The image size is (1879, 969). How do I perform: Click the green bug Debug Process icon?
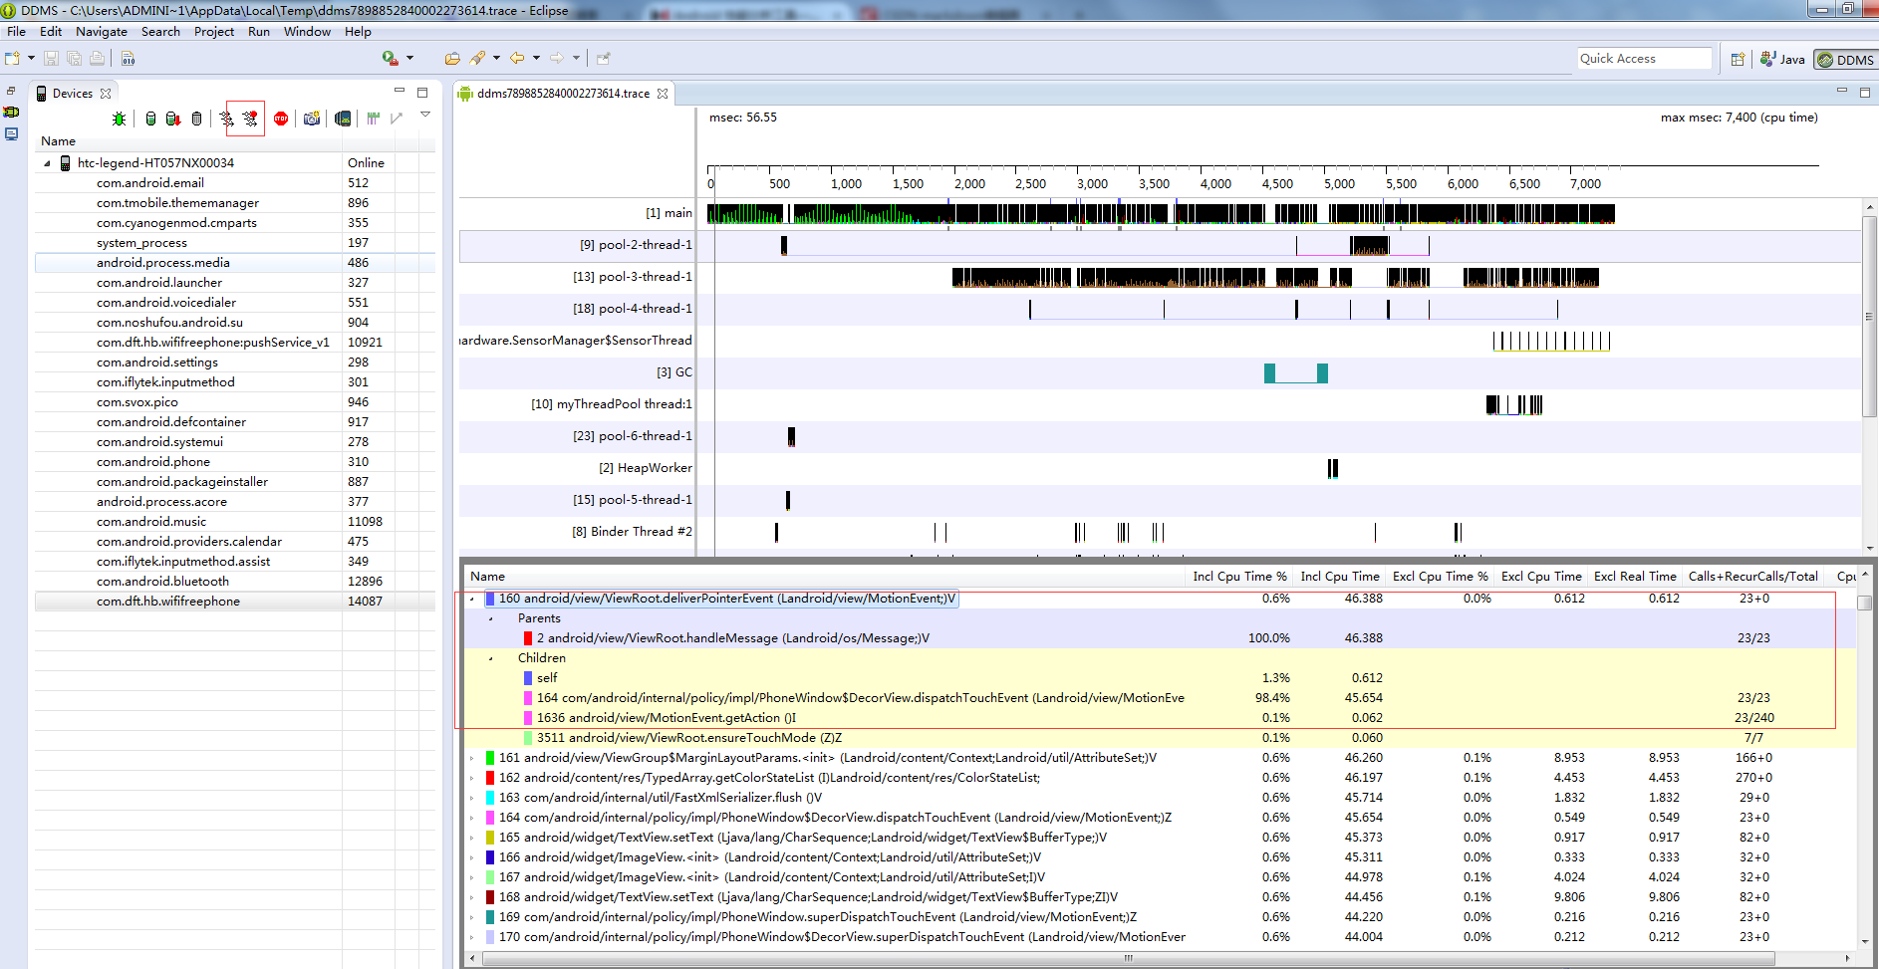click(x=119, y=119)
